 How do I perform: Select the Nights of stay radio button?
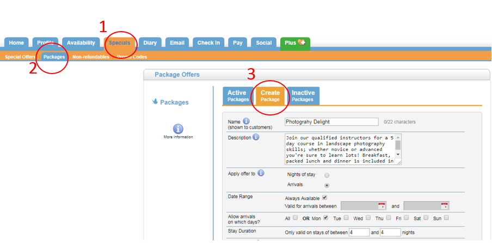tap(327, 175)
